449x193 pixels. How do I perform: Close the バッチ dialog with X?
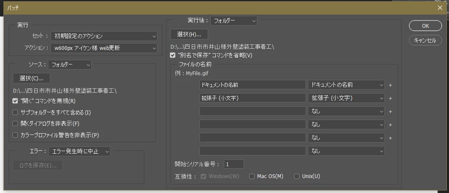pos(440,8)
